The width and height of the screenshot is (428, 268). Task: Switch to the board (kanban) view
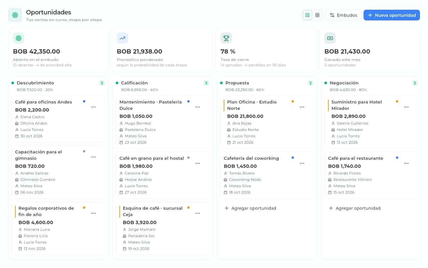click(x=307, y=15)
